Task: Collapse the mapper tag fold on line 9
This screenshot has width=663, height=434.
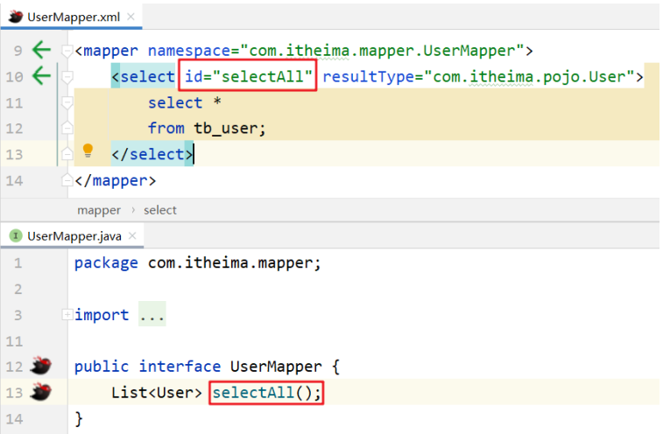Action: click(x=67, y=51)
